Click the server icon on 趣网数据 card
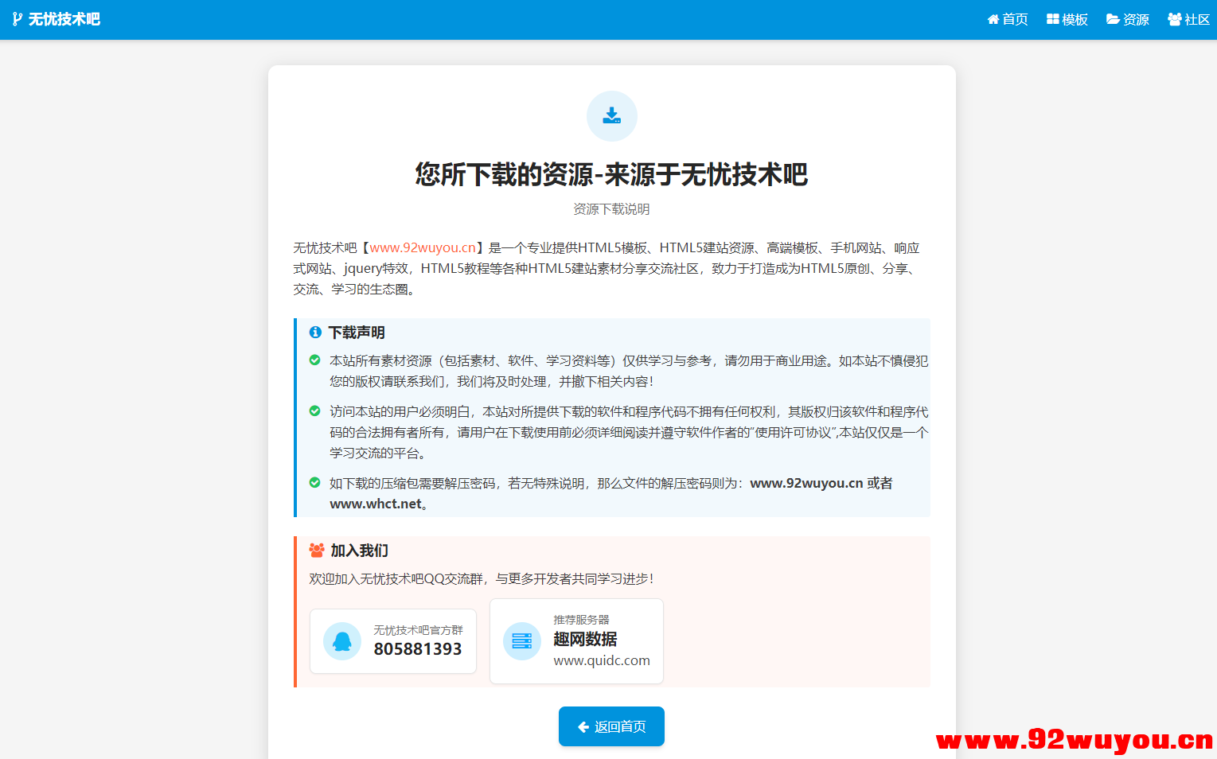The image size is (1217, 759). point(522,641)
